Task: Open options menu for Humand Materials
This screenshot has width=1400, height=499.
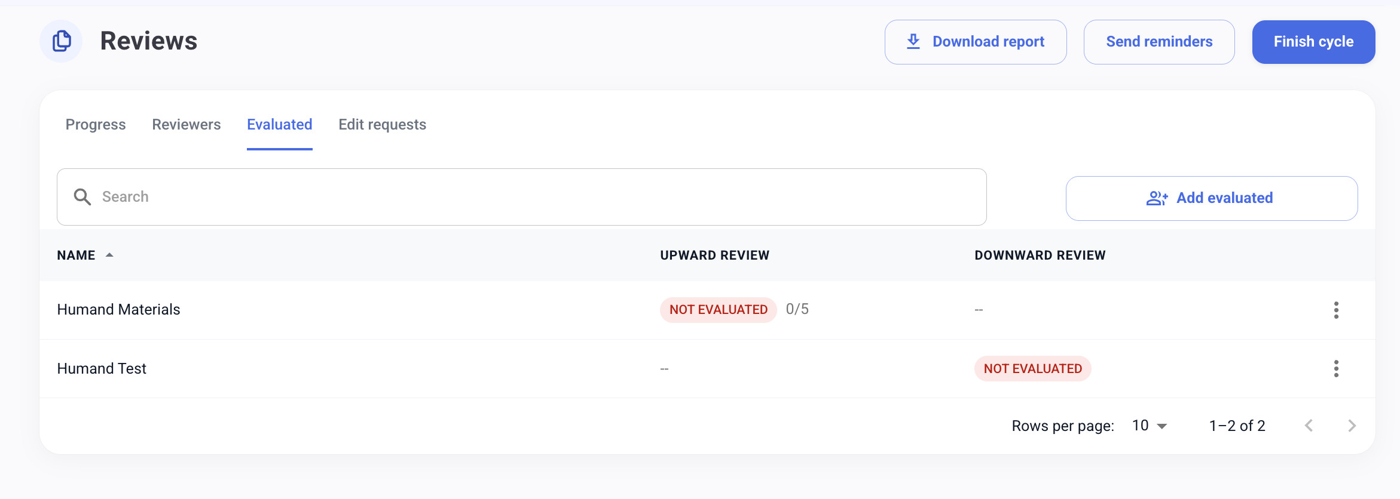Action: click(x=1335, y=310)
